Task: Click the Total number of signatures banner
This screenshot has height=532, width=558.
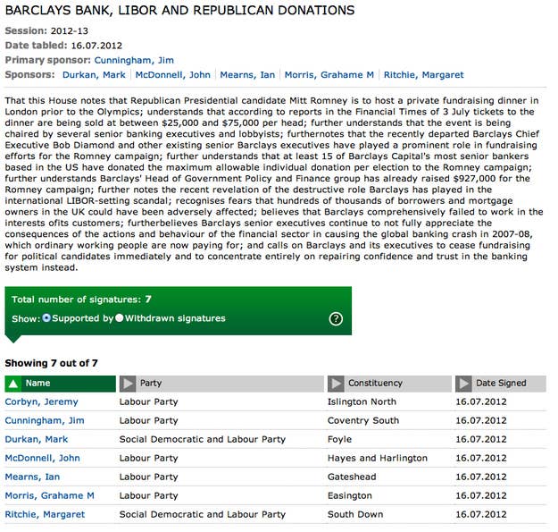Action: click(81, 300)
